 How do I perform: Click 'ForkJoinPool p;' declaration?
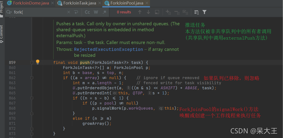tap(132, 68)
